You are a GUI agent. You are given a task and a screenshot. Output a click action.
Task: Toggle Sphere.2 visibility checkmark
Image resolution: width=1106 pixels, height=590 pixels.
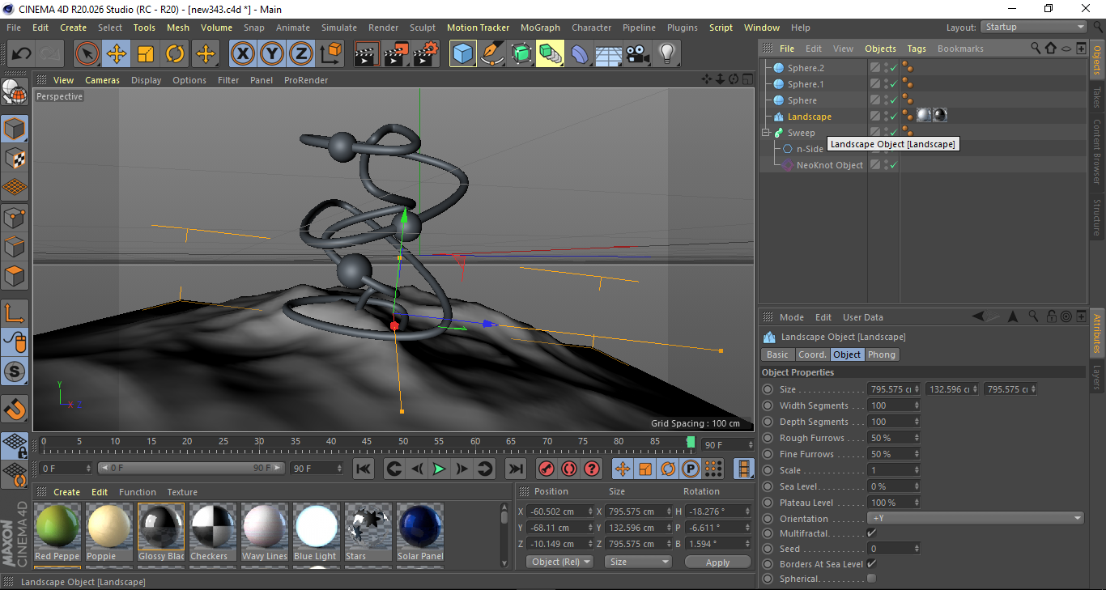coord(893,68)
